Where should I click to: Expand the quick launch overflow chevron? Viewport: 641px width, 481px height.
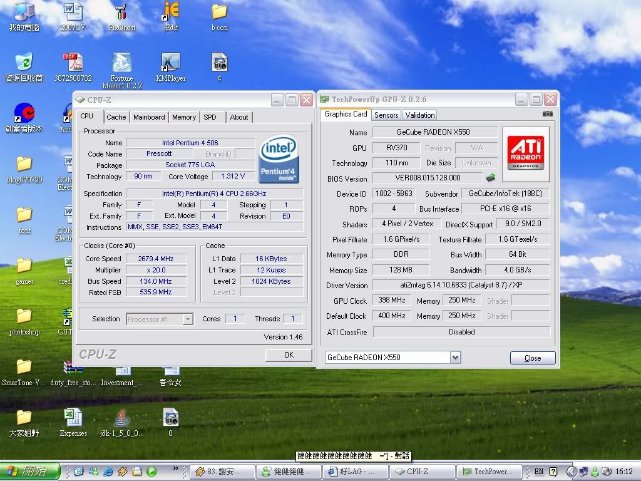tap(176, 468)
